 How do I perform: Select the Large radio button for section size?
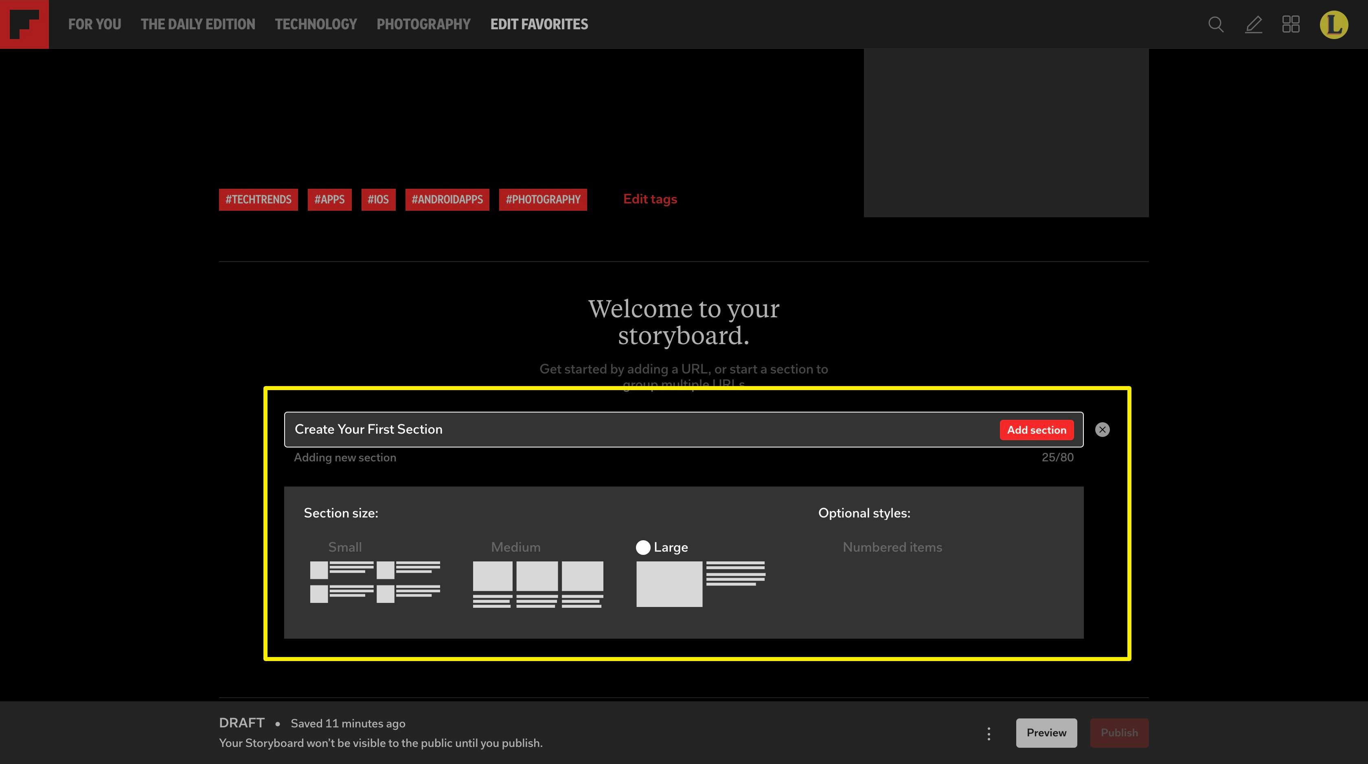coord(642,547)
